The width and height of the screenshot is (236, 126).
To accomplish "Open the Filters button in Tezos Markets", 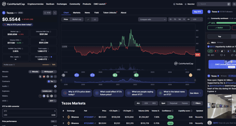I will tap(197, 103).
